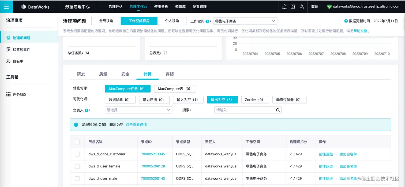Image resolution: width=405 pixels, height=187 pixels.
Task: Switch to 工作空间视角 view
Action: 139,21
